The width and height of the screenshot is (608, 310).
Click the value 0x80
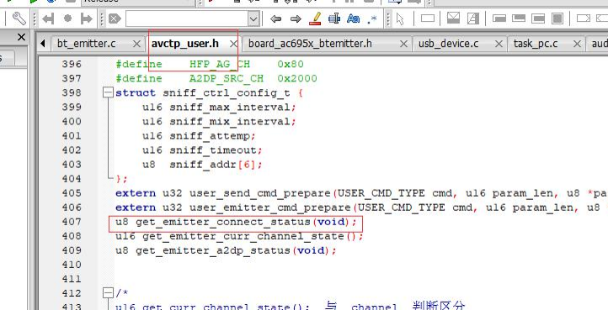(x=291, y=64)
